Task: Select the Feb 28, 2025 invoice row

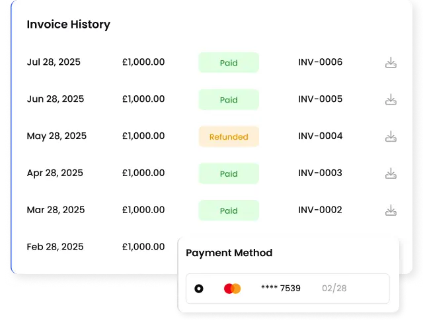Action: tap(55, 247)
